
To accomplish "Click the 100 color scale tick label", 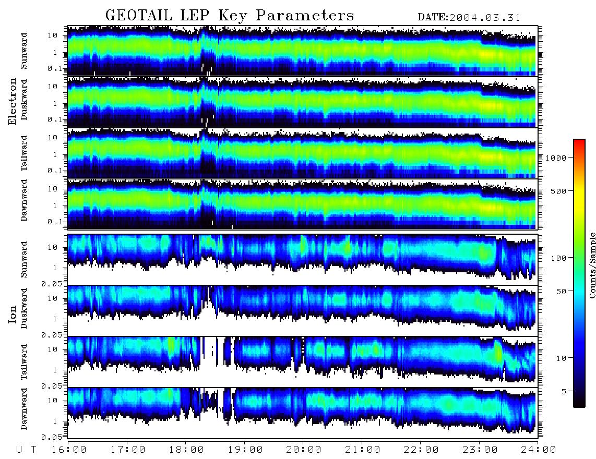I will point(558,258).
